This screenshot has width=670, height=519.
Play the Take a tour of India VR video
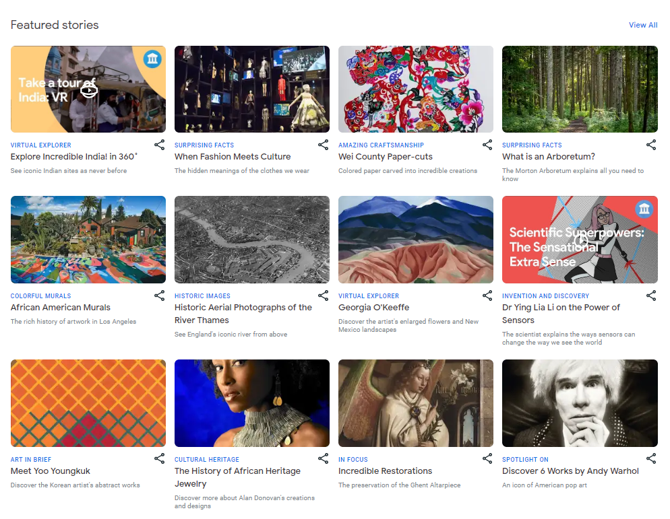(x=89, y=90)
